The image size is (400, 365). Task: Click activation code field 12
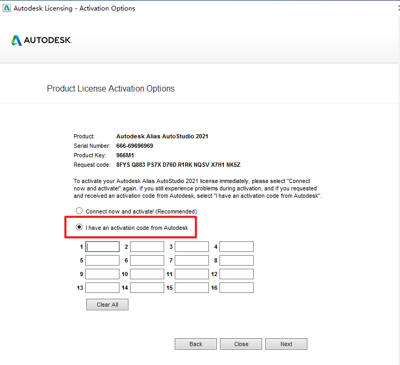click(236, 274)
